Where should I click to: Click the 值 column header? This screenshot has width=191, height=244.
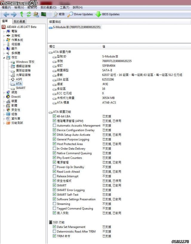tap(146, 46)
